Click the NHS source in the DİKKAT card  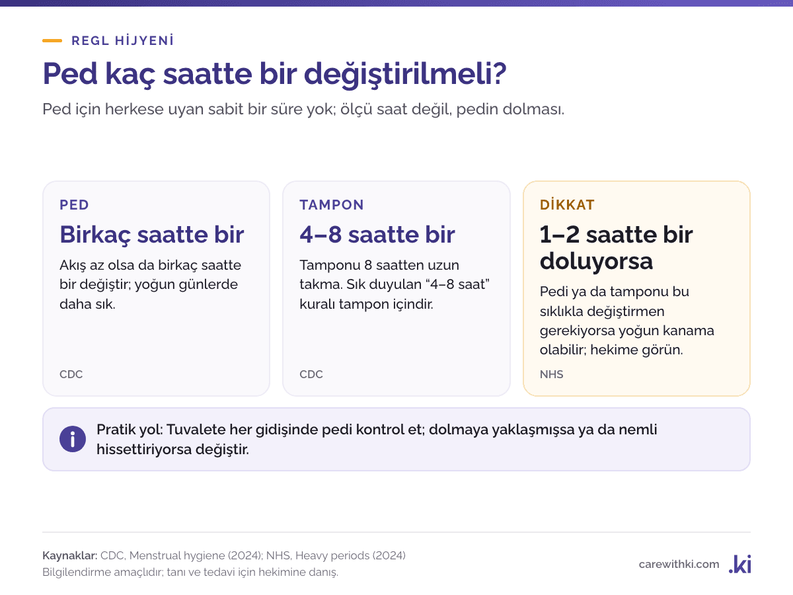(552, 374)
